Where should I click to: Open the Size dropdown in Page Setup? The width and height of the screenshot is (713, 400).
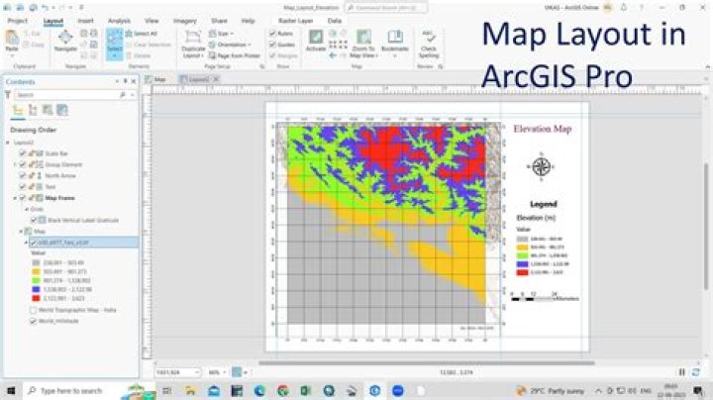pyautogui.click(x=221, y=34)
